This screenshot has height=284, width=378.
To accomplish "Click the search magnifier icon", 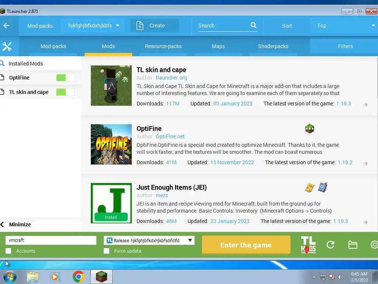I will (x=253, y=25).
